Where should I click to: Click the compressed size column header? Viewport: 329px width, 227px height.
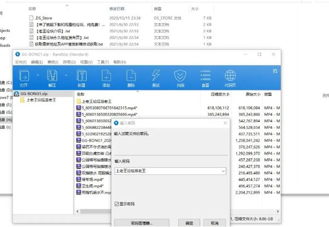pos(220,94)
